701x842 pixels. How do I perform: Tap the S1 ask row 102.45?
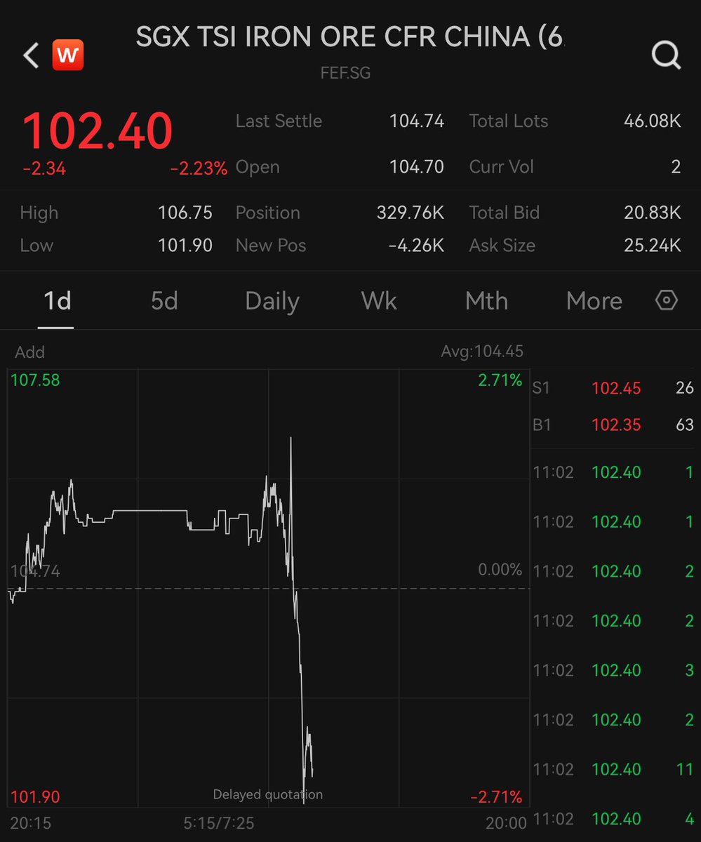pyautogui.click(x=613, y=388)
